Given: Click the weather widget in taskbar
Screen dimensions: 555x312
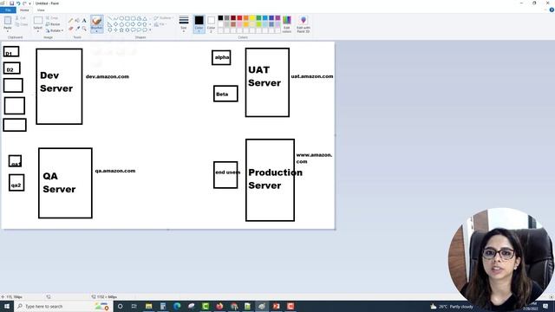Looking at the screenshot, I should tap(452, 306).
